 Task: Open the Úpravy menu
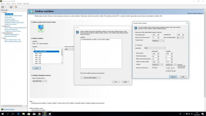(8, 4)
